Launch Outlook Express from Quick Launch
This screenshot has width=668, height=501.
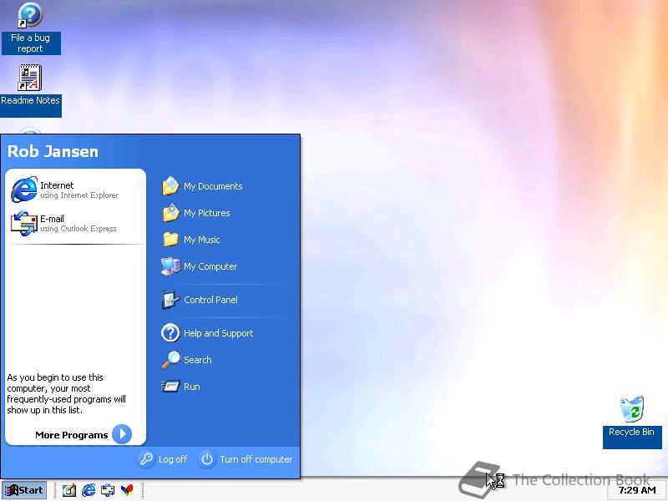pyautogui.click(x=108, y=490)
